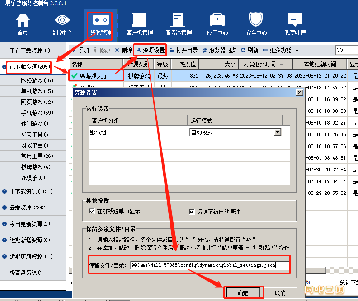Select VR娱乐 (0) subcategory

click(x=33, y=177)
